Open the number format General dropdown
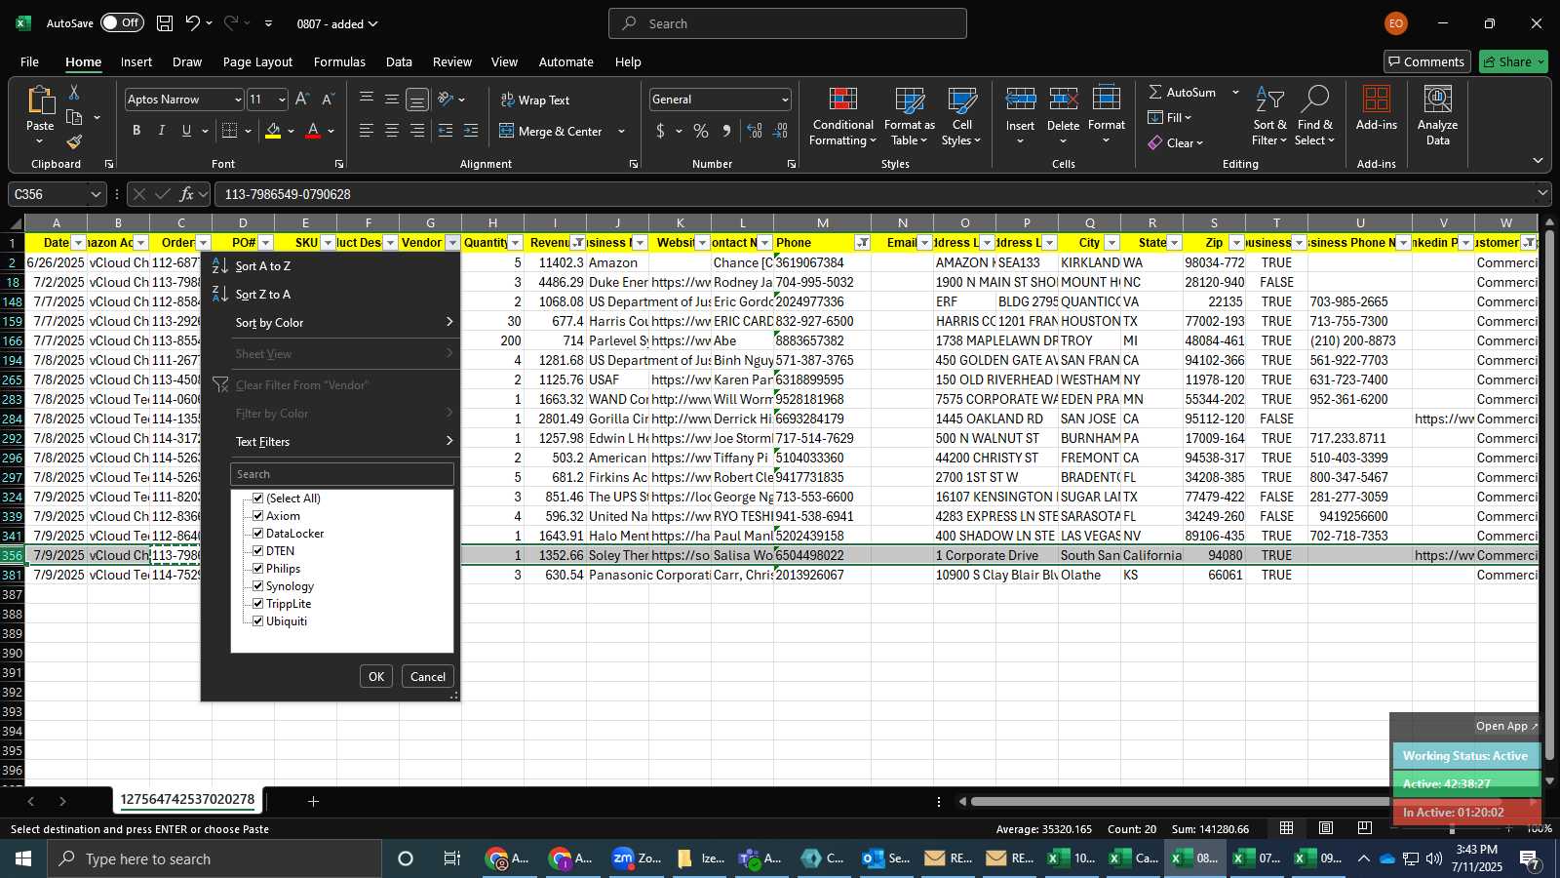This screenshot has height=878, width=1560. click(x=785, y=100)
